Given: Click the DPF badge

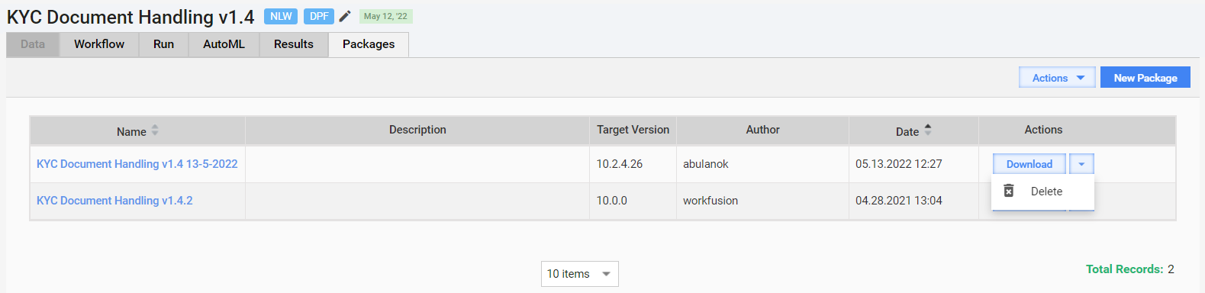Looking at the screenshot, I should [x=319, y=16].
